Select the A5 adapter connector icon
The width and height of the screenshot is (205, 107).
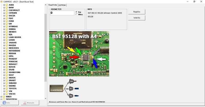tap(74, 89)
